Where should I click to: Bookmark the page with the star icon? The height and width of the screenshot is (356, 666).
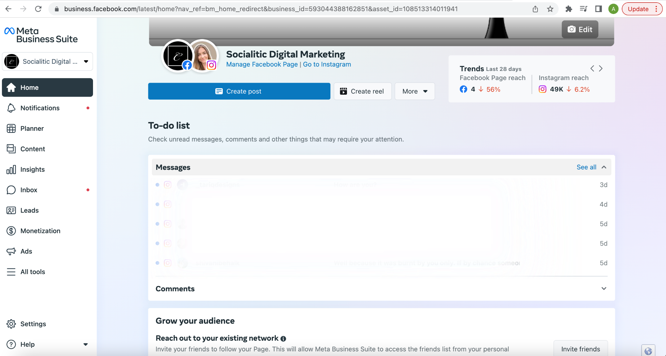[550, 9]
